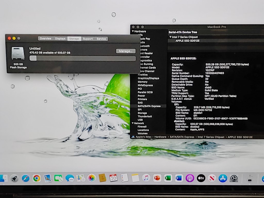The image size is (264, 198).
Task: Open System Preferences from the Dock
Action: [x=234, y=178]
